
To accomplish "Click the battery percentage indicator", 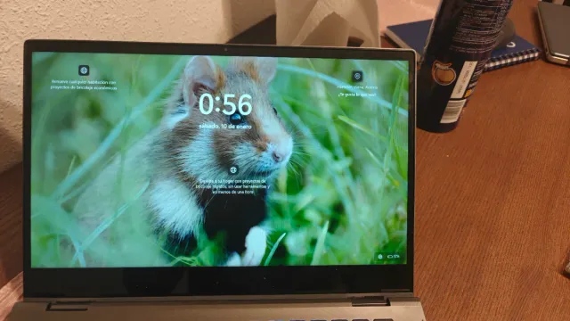I will pos(394,257).
